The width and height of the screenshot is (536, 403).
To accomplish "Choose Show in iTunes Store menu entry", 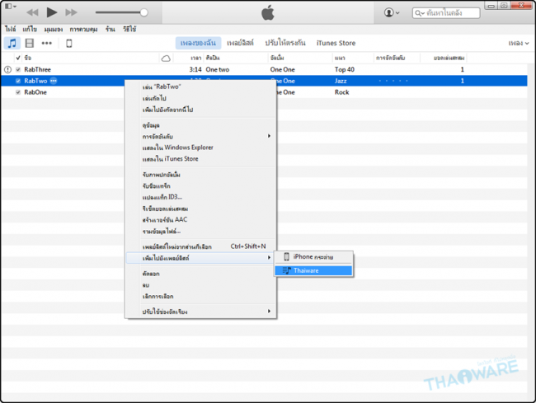I will click(x=201, y=159).
